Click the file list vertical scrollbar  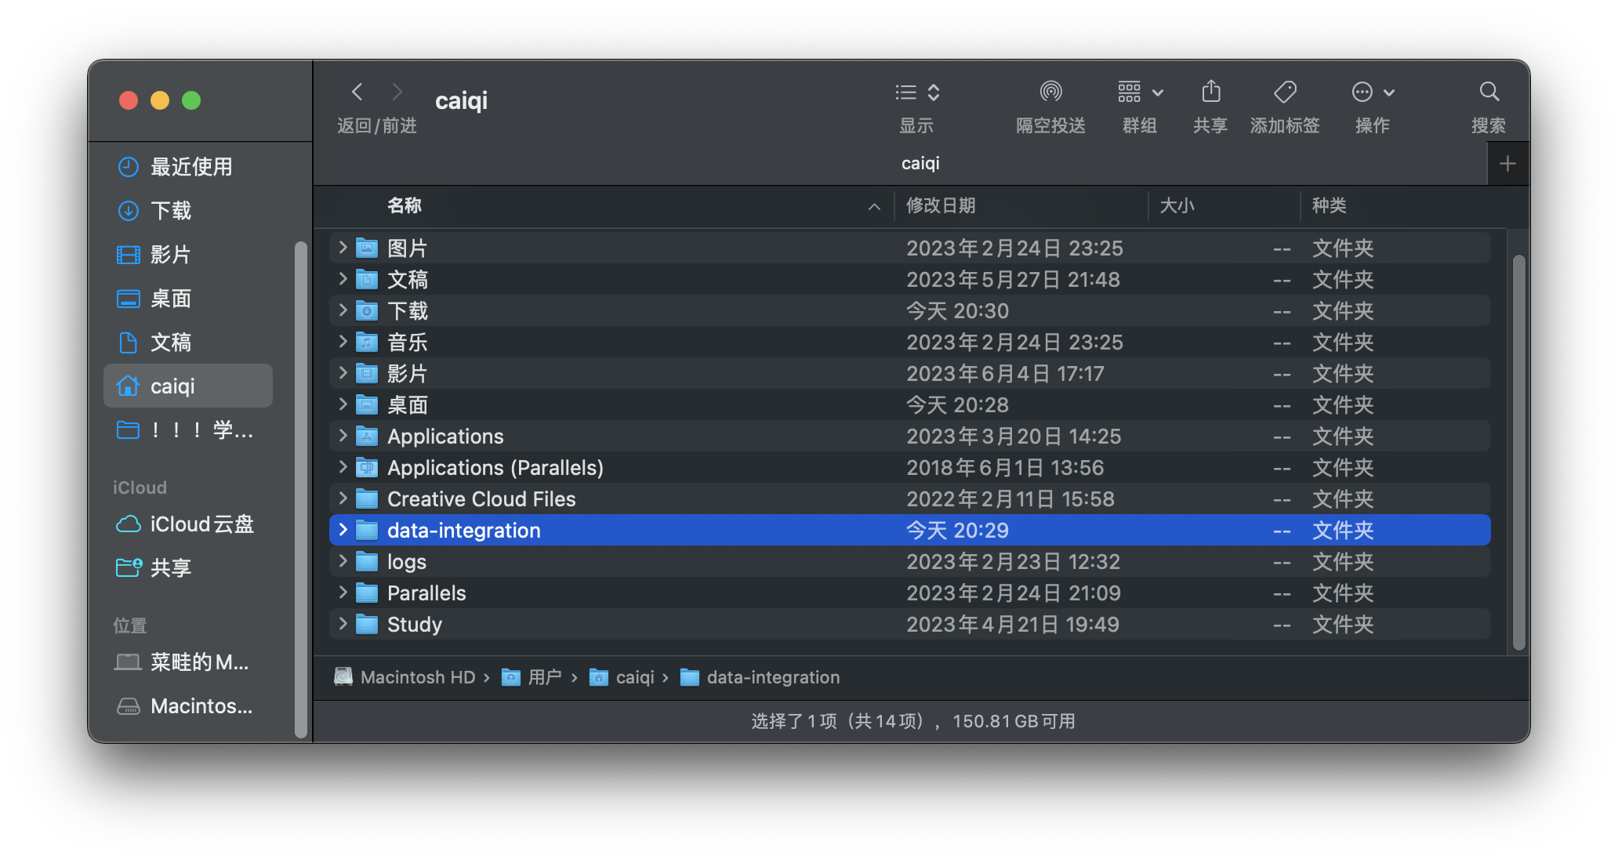pos(1518,451)
